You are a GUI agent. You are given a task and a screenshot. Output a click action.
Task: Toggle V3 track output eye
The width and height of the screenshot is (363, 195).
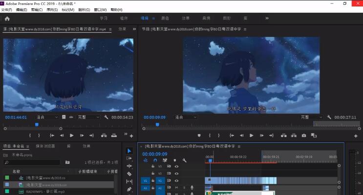pyautogui.click(x=176, y=166)
